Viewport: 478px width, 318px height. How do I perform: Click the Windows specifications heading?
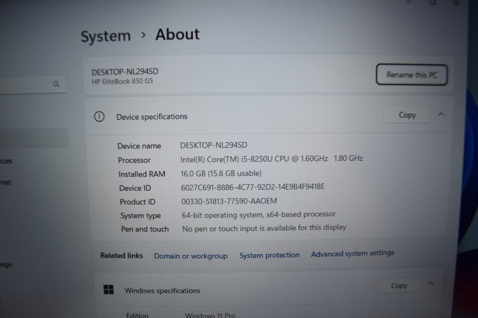[x=162, y=291]
